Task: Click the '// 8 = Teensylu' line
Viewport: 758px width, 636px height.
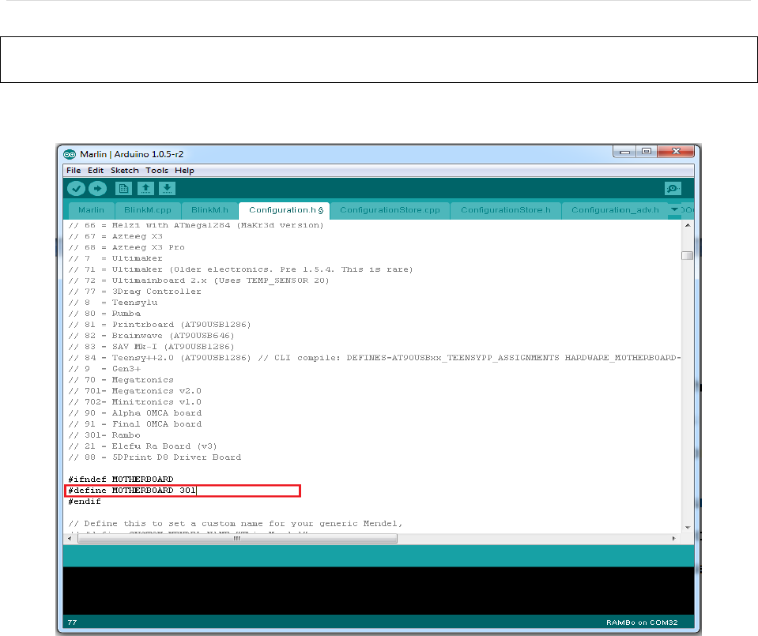Action: [x=113, y=303]
